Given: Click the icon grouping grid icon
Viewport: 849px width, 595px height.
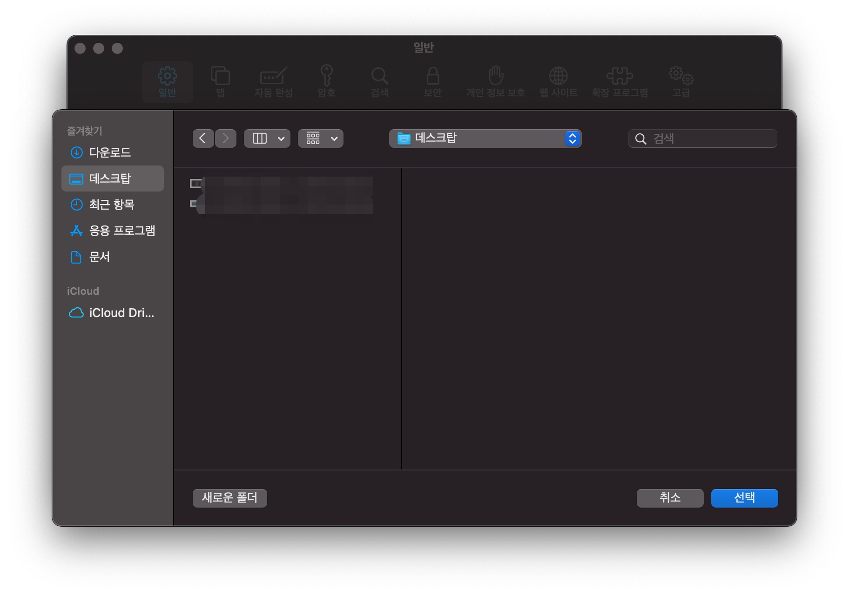Looking at the screenshot, I should (x=313, y=139).
